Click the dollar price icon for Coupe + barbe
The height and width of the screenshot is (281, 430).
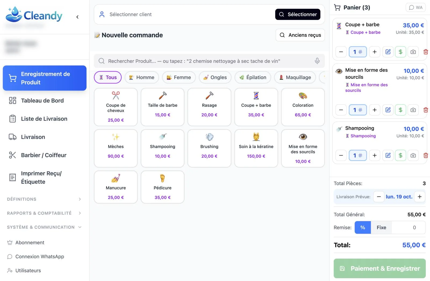pyautogui.click(x=400, y=52)
